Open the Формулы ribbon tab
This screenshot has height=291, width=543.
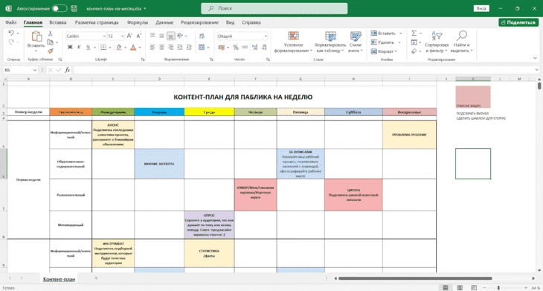[x=137, y=22]
